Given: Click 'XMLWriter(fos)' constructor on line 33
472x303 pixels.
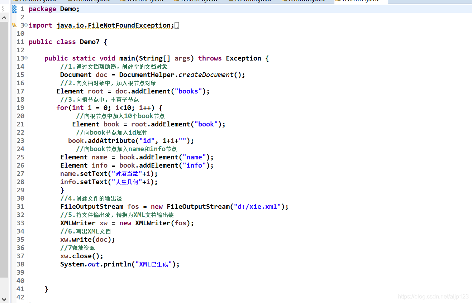Looking at the screenshot, I should tap(162, 223).
